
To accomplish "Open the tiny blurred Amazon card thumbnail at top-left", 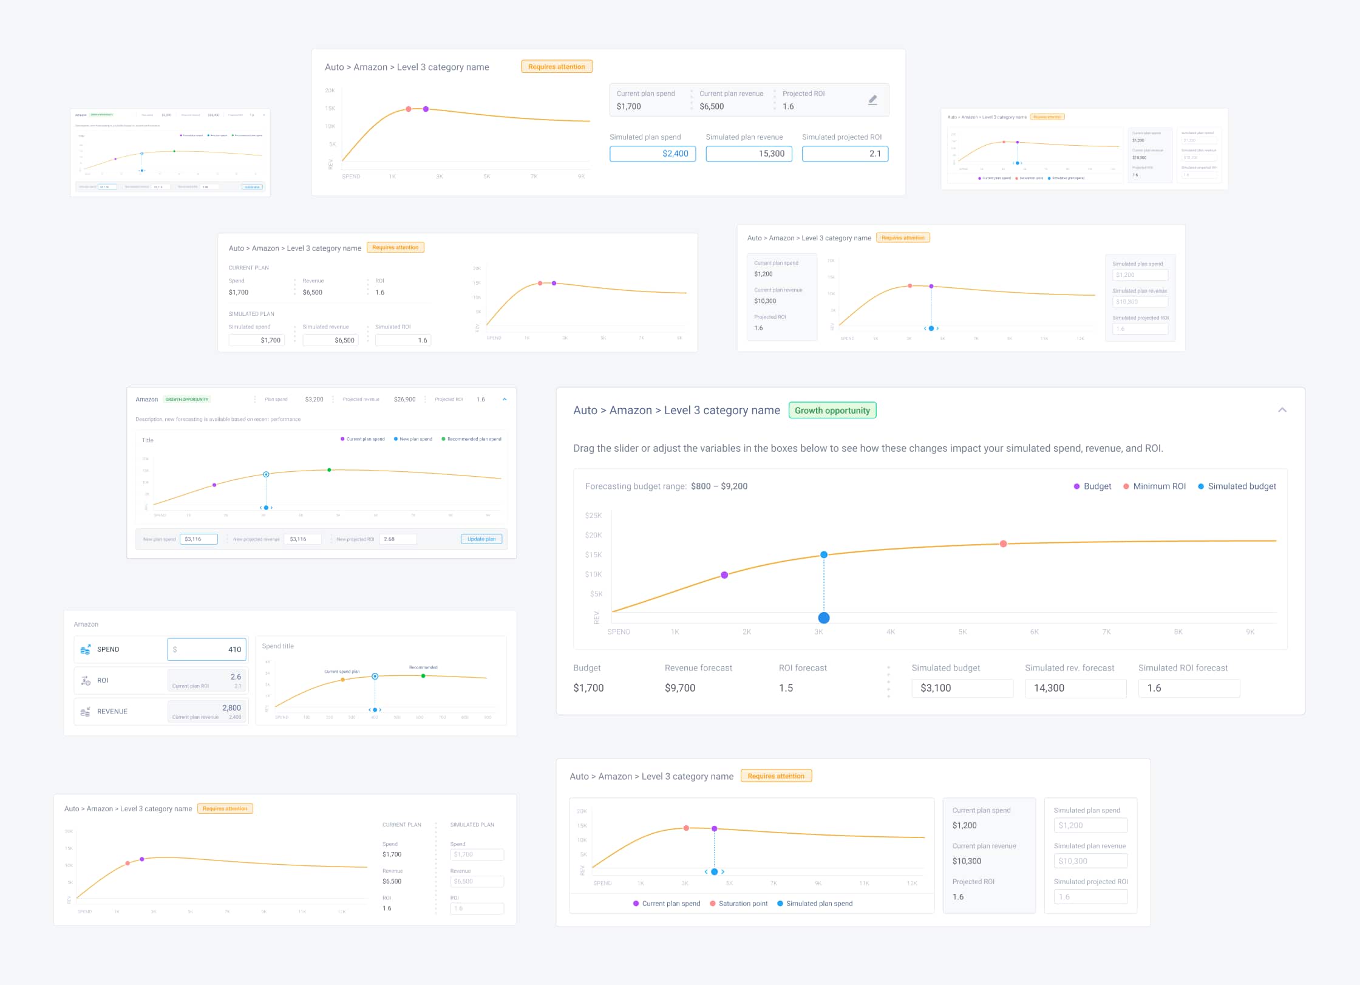I will pos(170,152).
